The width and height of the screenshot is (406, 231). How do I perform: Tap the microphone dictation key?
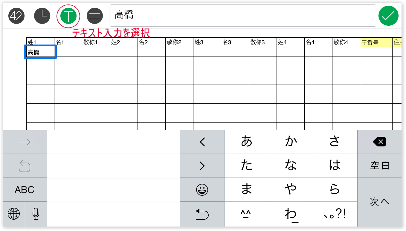36,214
